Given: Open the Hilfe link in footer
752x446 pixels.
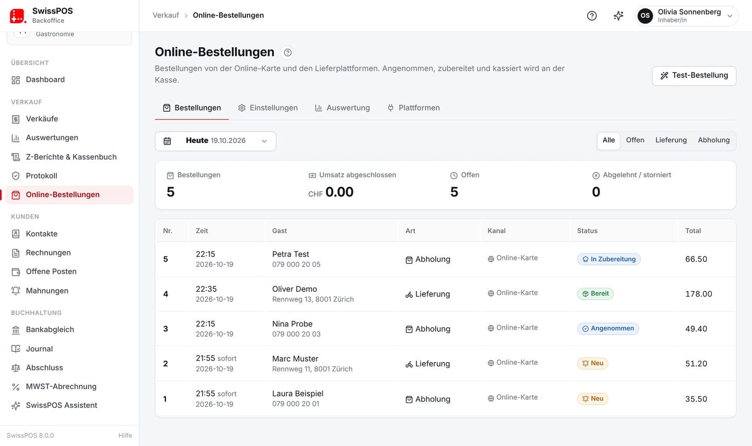Looking at the screenshot, I should click(x=125, y=436).
